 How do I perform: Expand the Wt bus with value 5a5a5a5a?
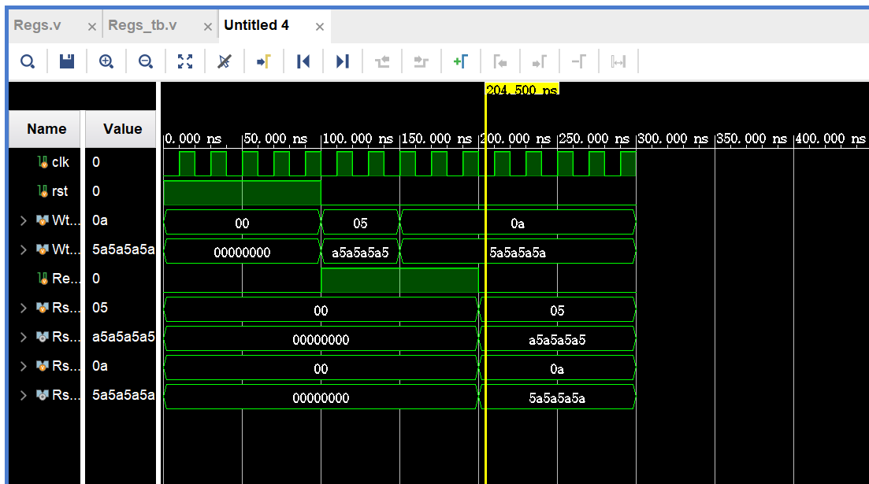(x=24, y=250)
